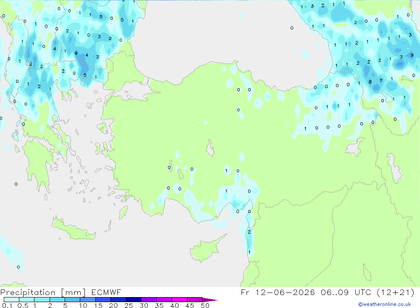420x308 pixels.
Task: Select the 5–10 mm legend color box
Action: pos(73,300)
